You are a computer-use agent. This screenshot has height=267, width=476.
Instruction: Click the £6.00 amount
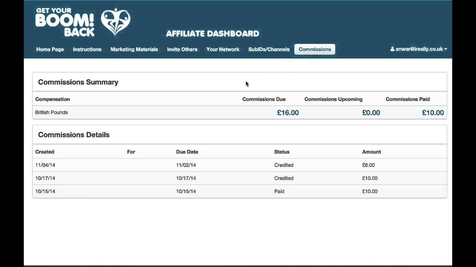point(369,165)
